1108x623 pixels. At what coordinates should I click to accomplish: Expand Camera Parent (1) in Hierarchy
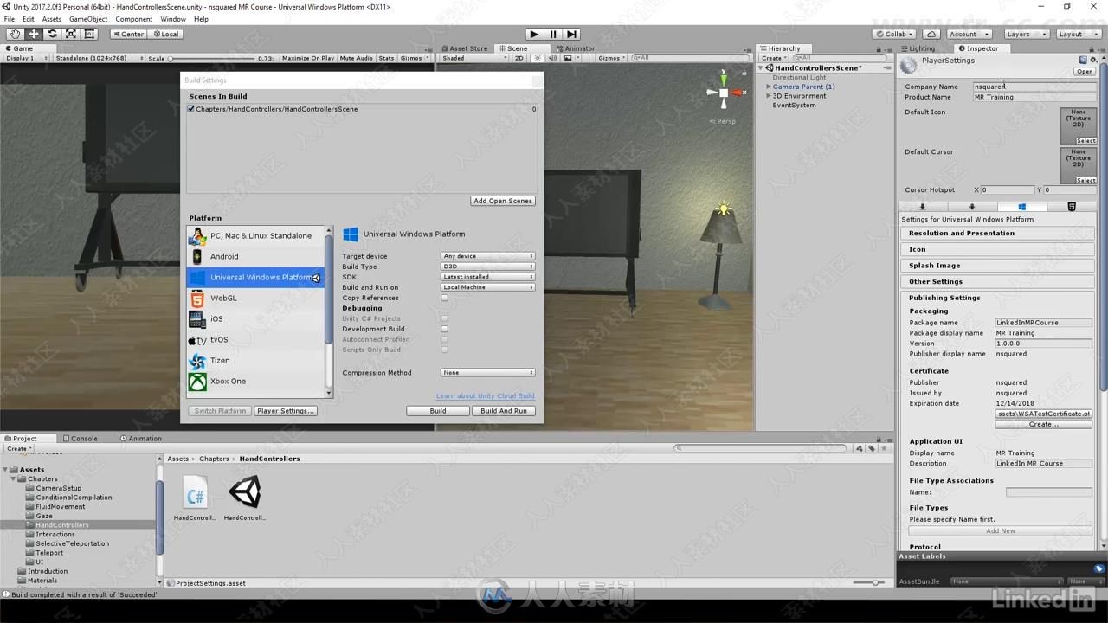[x=768, y=87]
